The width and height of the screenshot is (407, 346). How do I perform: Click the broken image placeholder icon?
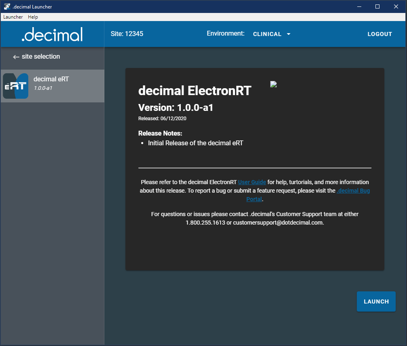(273, 84)
